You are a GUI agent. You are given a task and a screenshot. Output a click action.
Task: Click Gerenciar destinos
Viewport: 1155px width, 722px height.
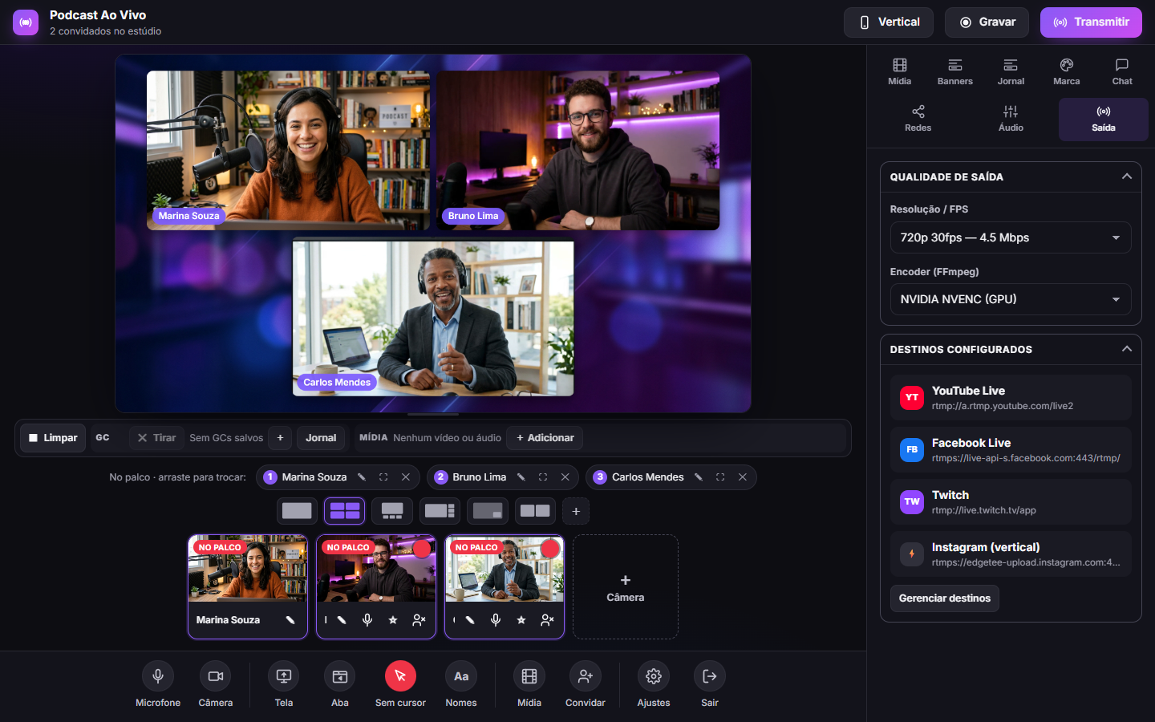coord(945,598)
